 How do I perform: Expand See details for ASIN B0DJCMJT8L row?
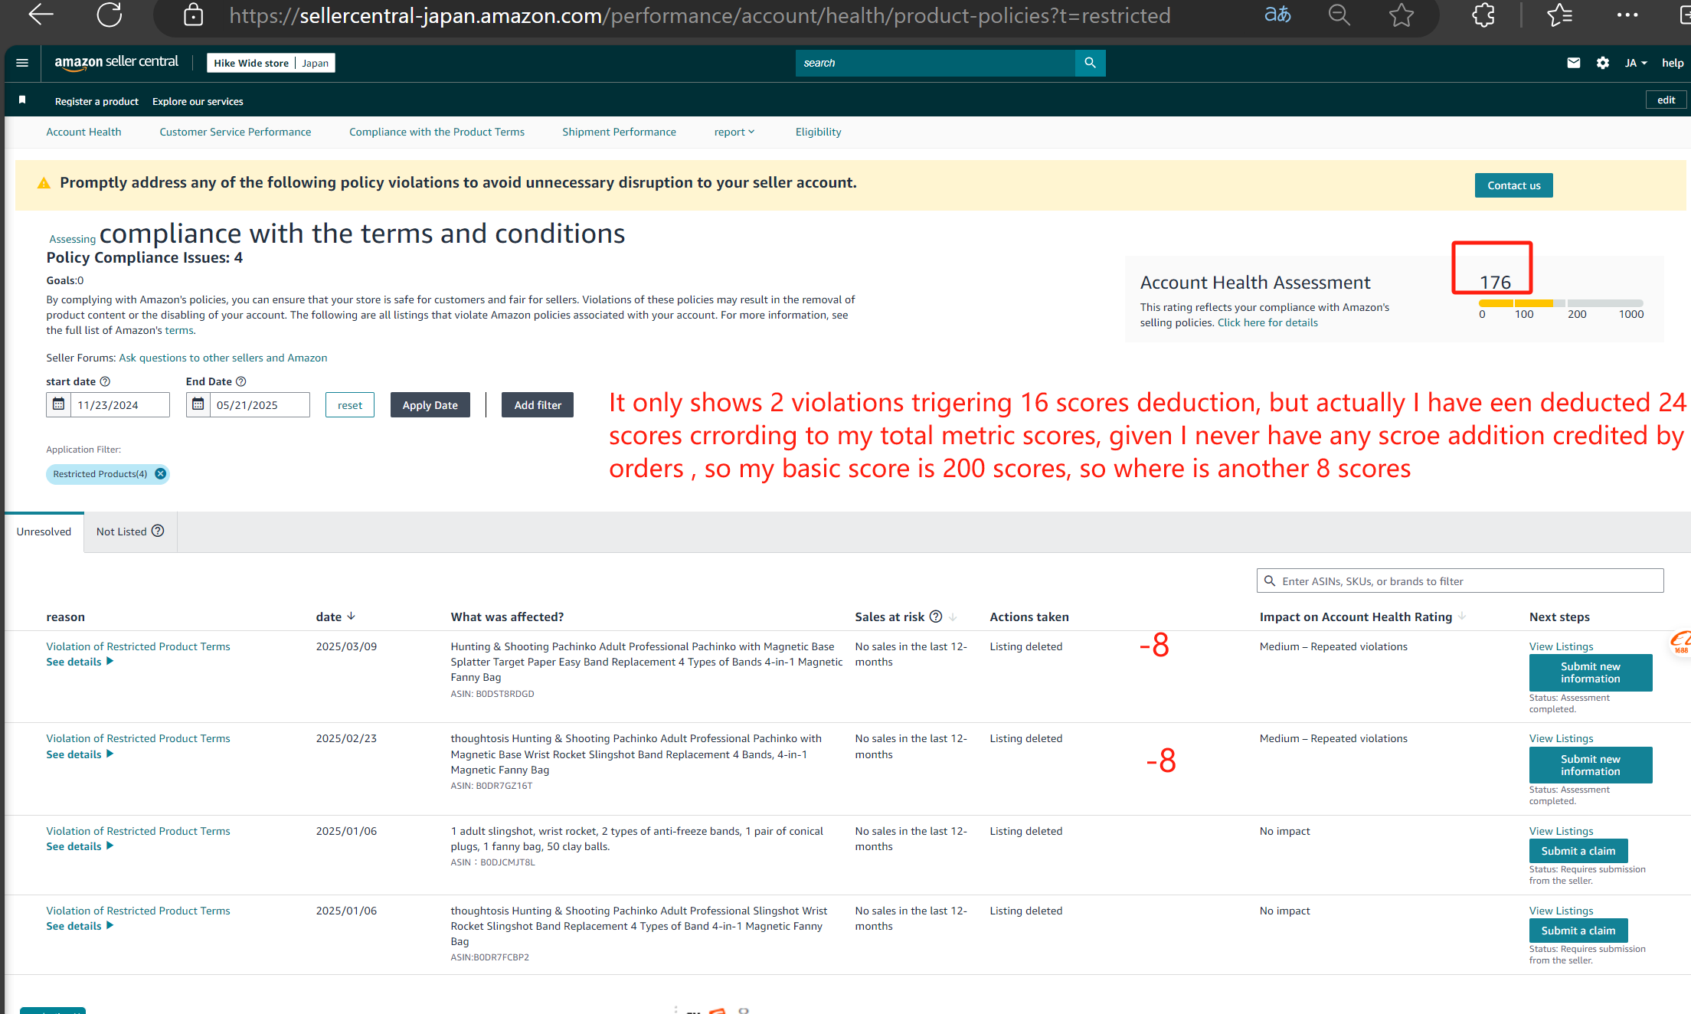click(x=80, y=846)
